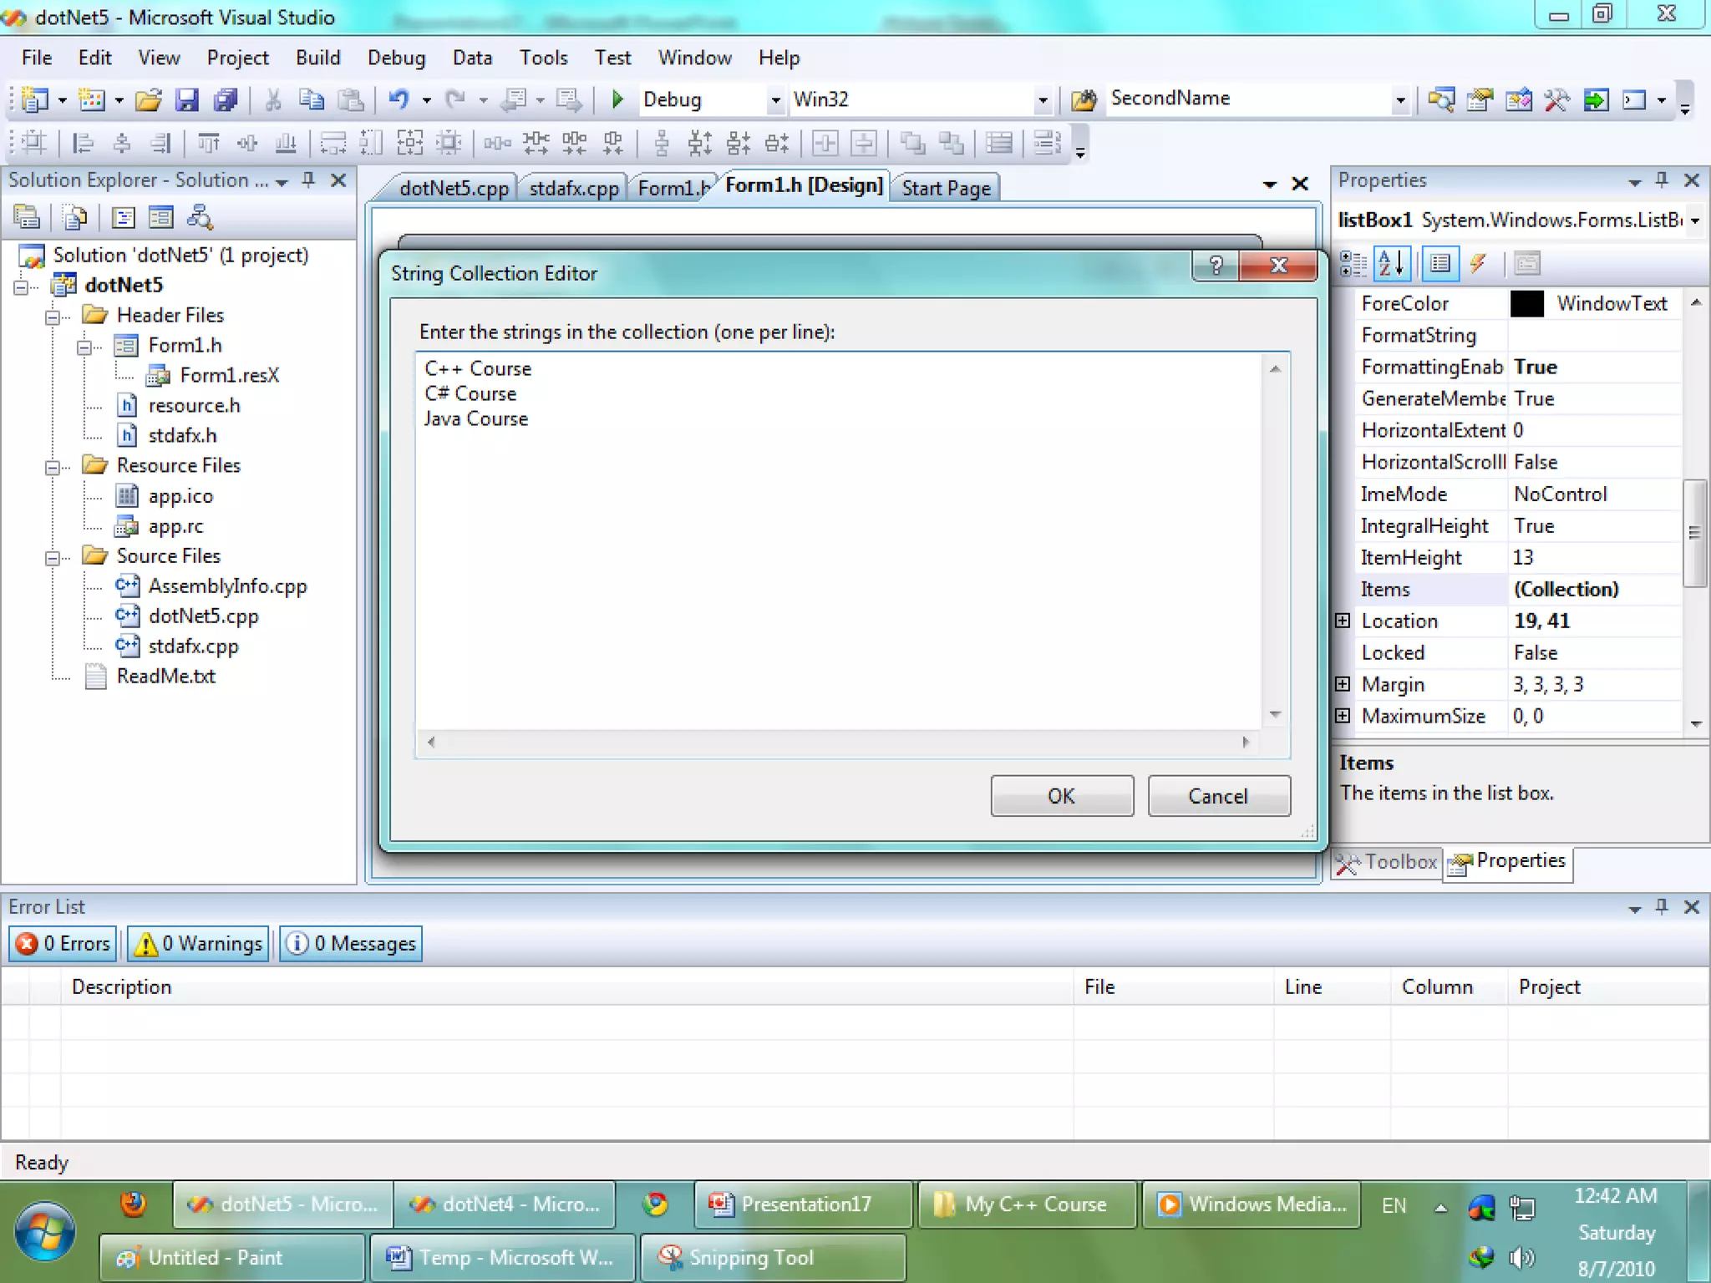Toggle the 0 Warnings filter
The width and height of the screenshot is (1711, 1283).
[200, 943]
